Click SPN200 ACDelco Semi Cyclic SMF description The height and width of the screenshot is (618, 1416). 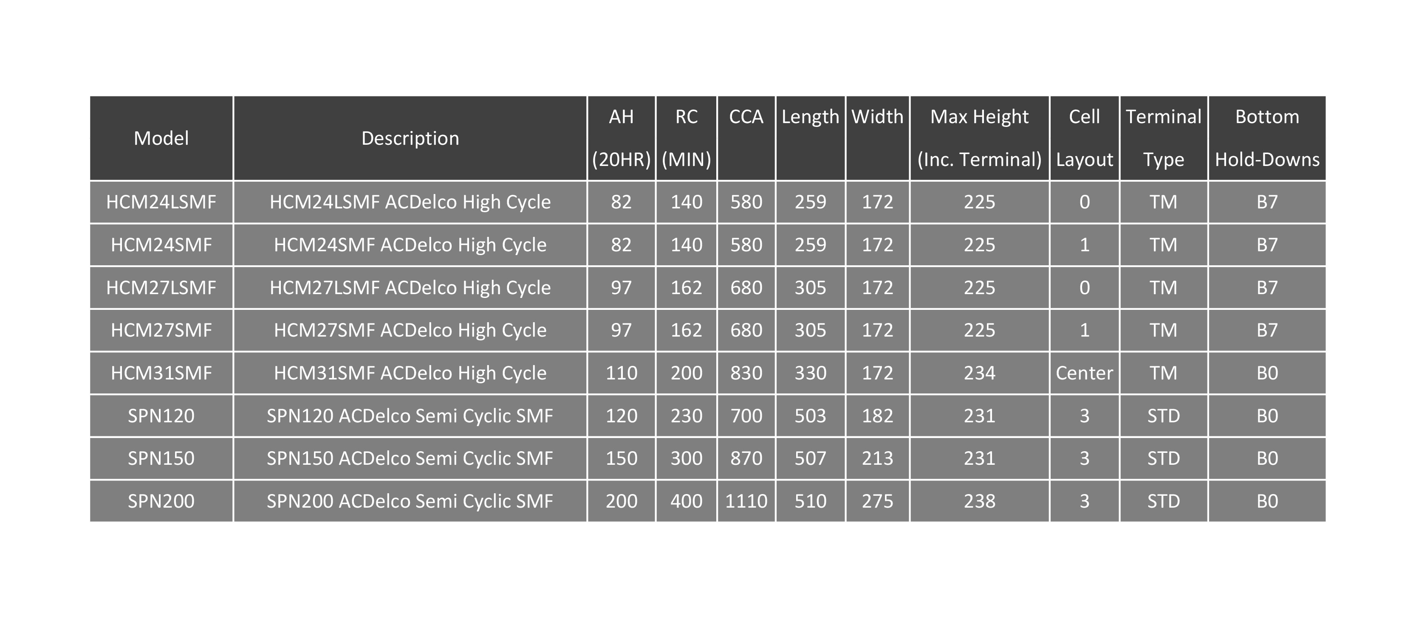click(x=410, y=501)
